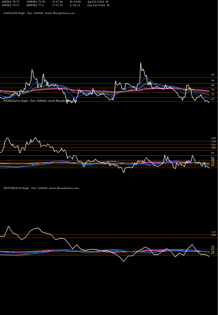Click the 118 price label on weekly chart
Screen dimensions: 218x315
click(x=213, y=142)
